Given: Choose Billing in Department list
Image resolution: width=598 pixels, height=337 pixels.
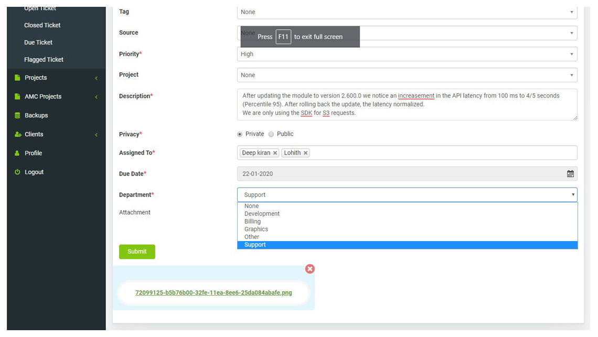Looking at the screenshot, I should [407, 222].
